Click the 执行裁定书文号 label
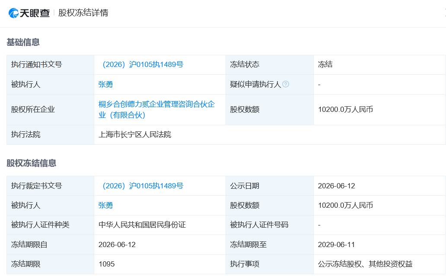This screenshot has width=446, height=276. (x=36, y=186)
